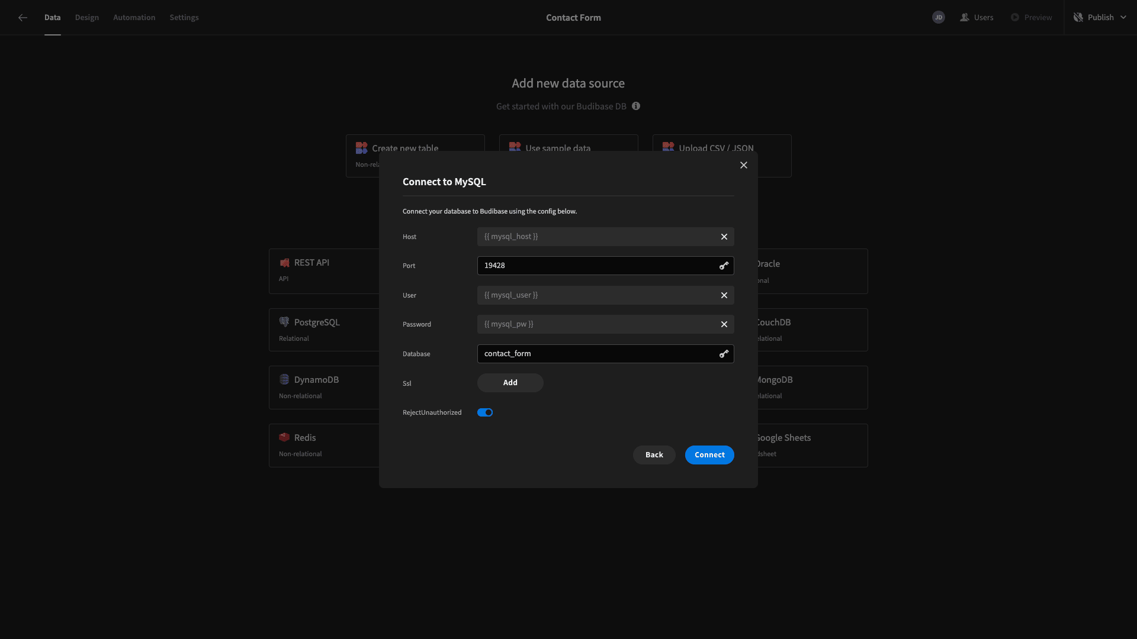Clear the User variable binding

724,295
